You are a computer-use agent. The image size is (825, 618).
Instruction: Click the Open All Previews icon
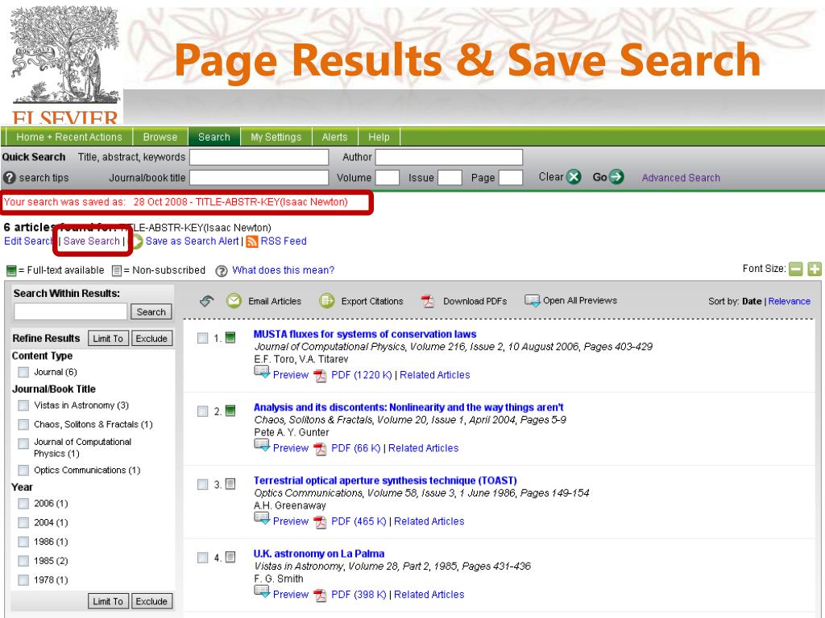(532, 301)
